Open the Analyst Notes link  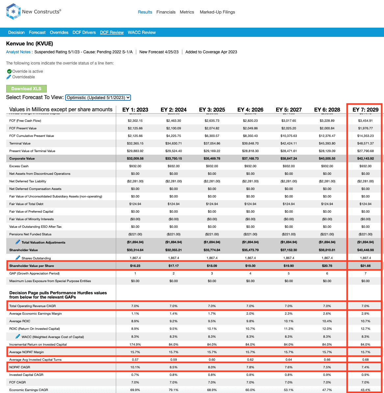pyautogui.click(x=18, y=52)
